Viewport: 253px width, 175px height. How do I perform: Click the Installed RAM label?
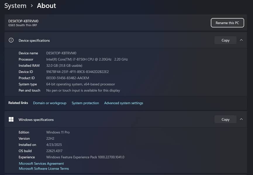coord(29,65)
